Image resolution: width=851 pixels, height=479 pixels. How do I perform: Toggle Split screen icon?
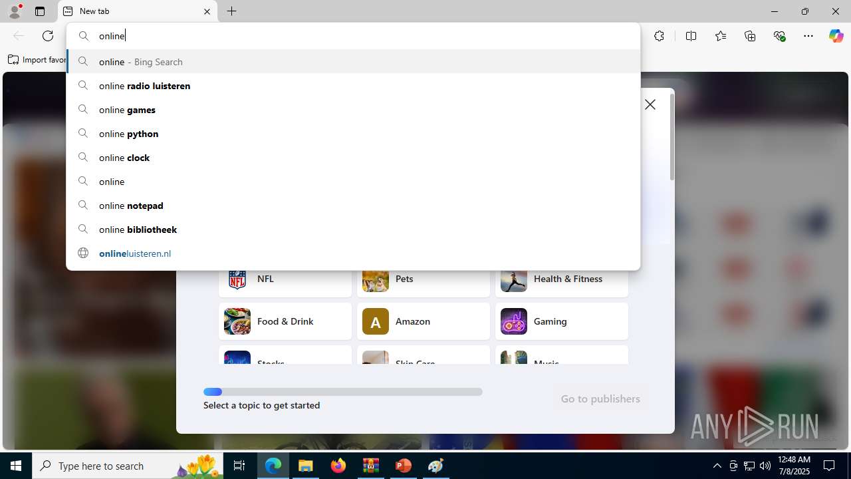691,36
